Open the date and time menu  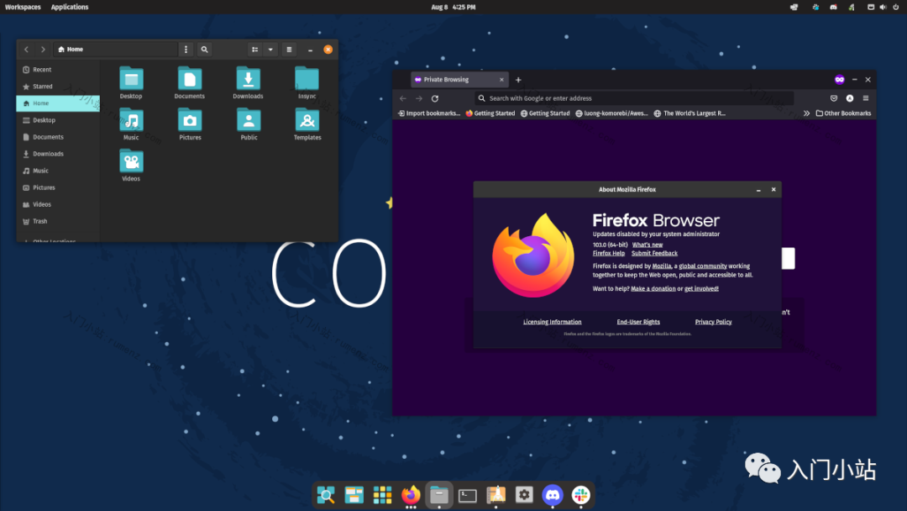click(x=453, y=7)
